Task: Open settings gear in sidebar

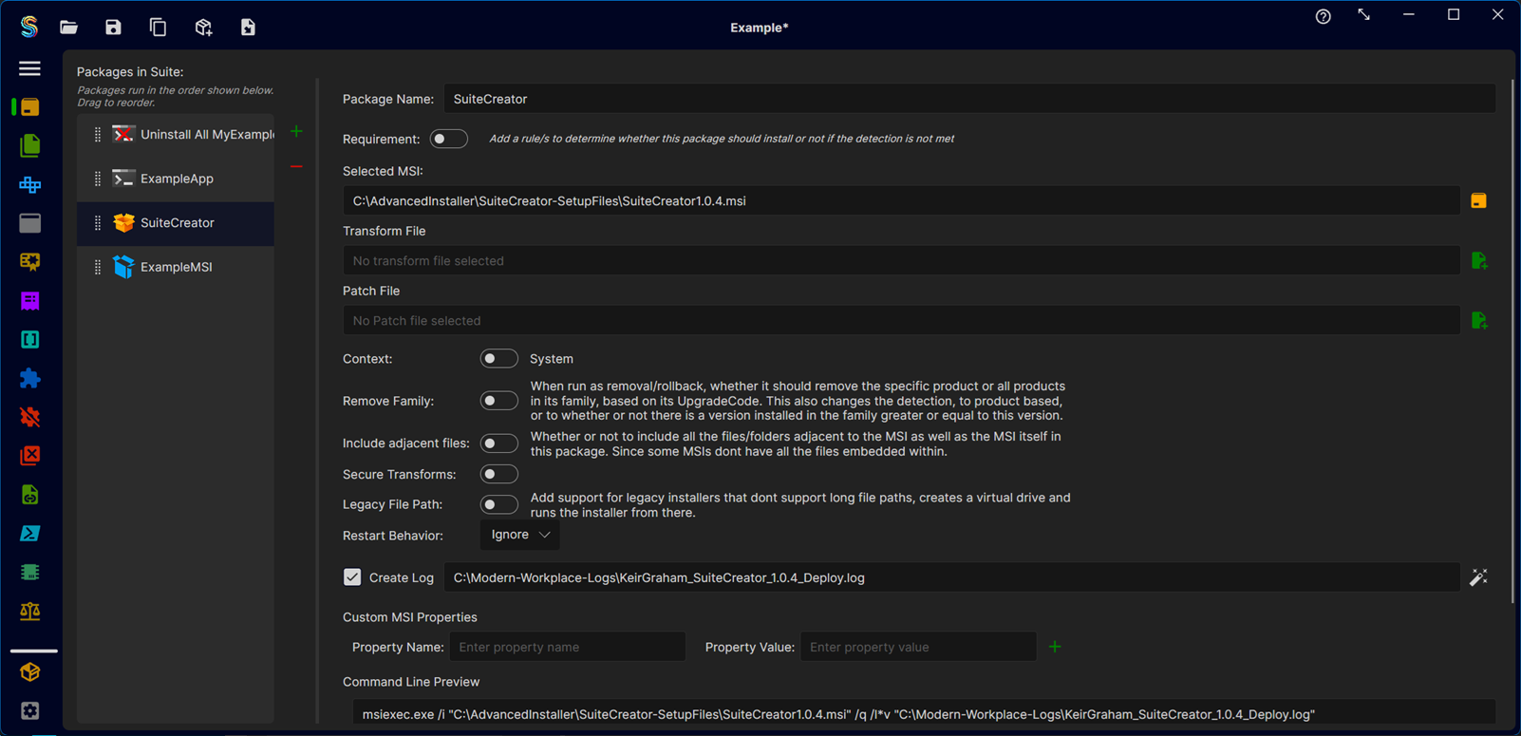Action: (29, 711)
